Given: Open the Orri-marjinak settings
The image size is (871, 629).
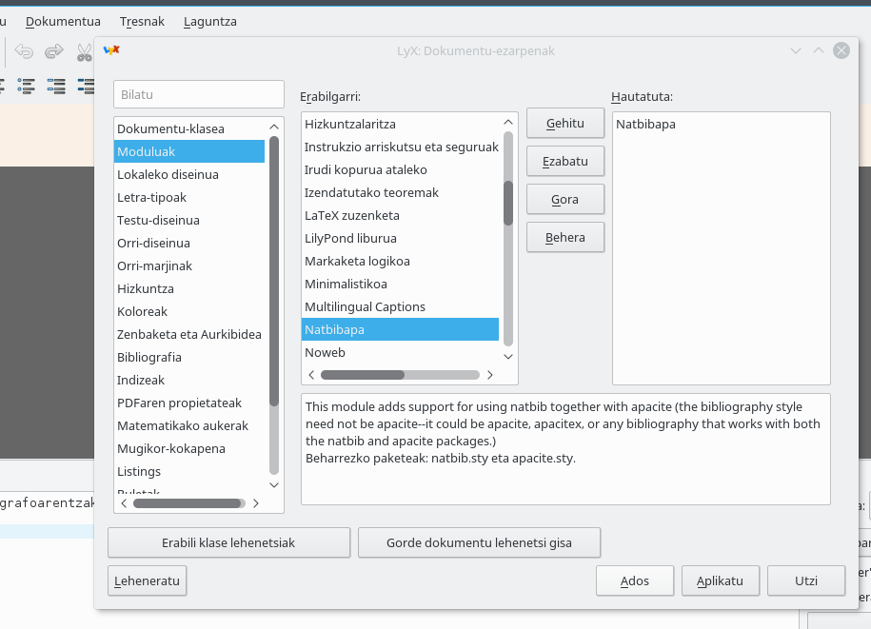Looking at the screenshot, I should click(188, 265).
